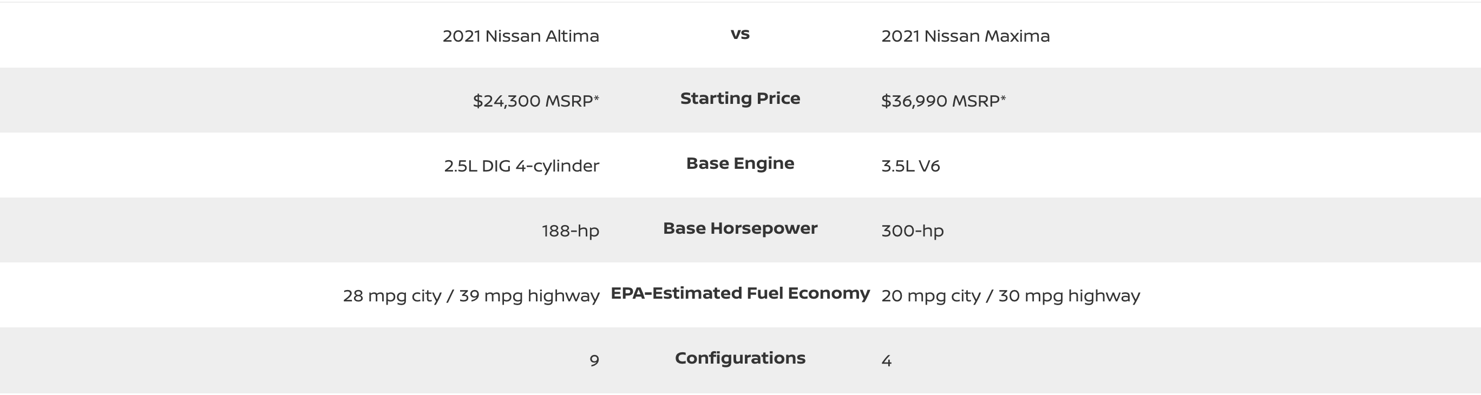The height and width of the screenshot is (395, 1481).
Task: Click the 2.5L DIG 4-cylinder engine text
Action: pos(521,166)
